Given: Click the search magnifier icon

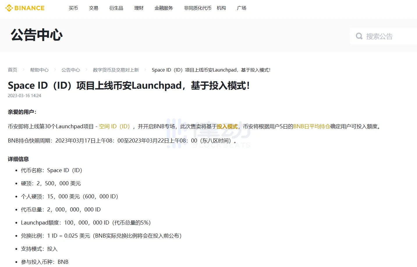Looking at the screenshot, I should click(359, 36).
